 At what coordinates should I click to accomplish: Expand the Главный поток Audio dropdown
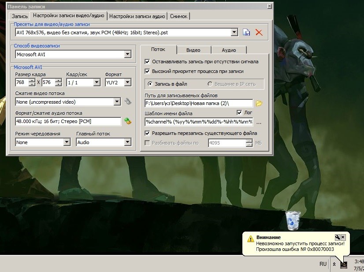coord(128,142)
